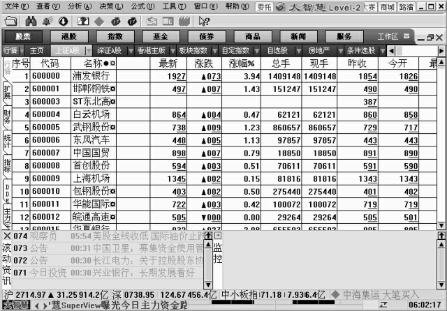The height and width of the screenshot is (311, 447).
Task: Click the diamond-shaped toolbar icon
Action: (99, 22)
